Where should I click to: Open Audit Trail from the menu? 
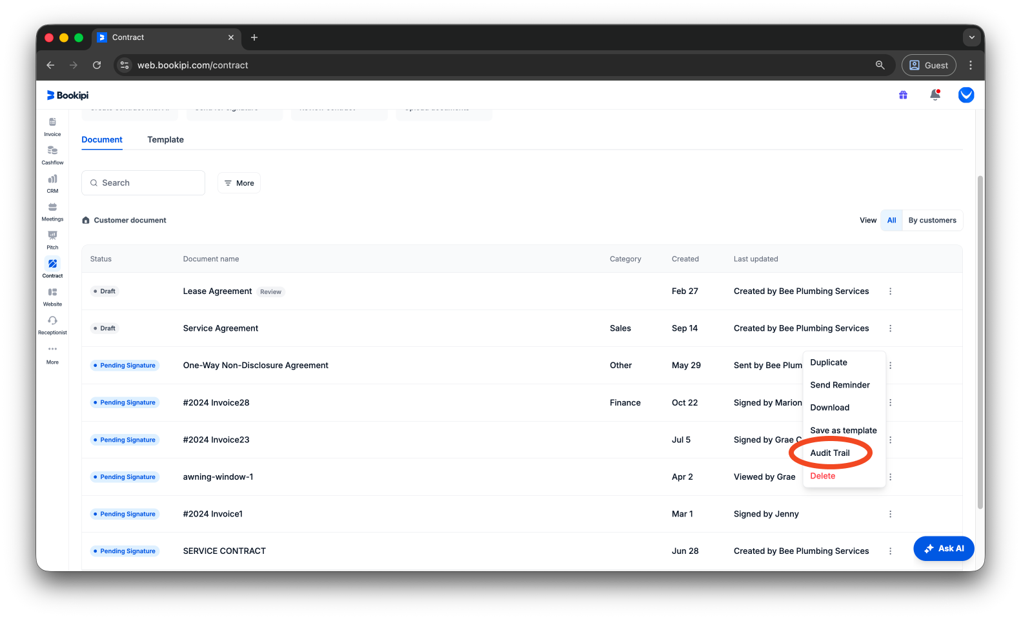830,453
